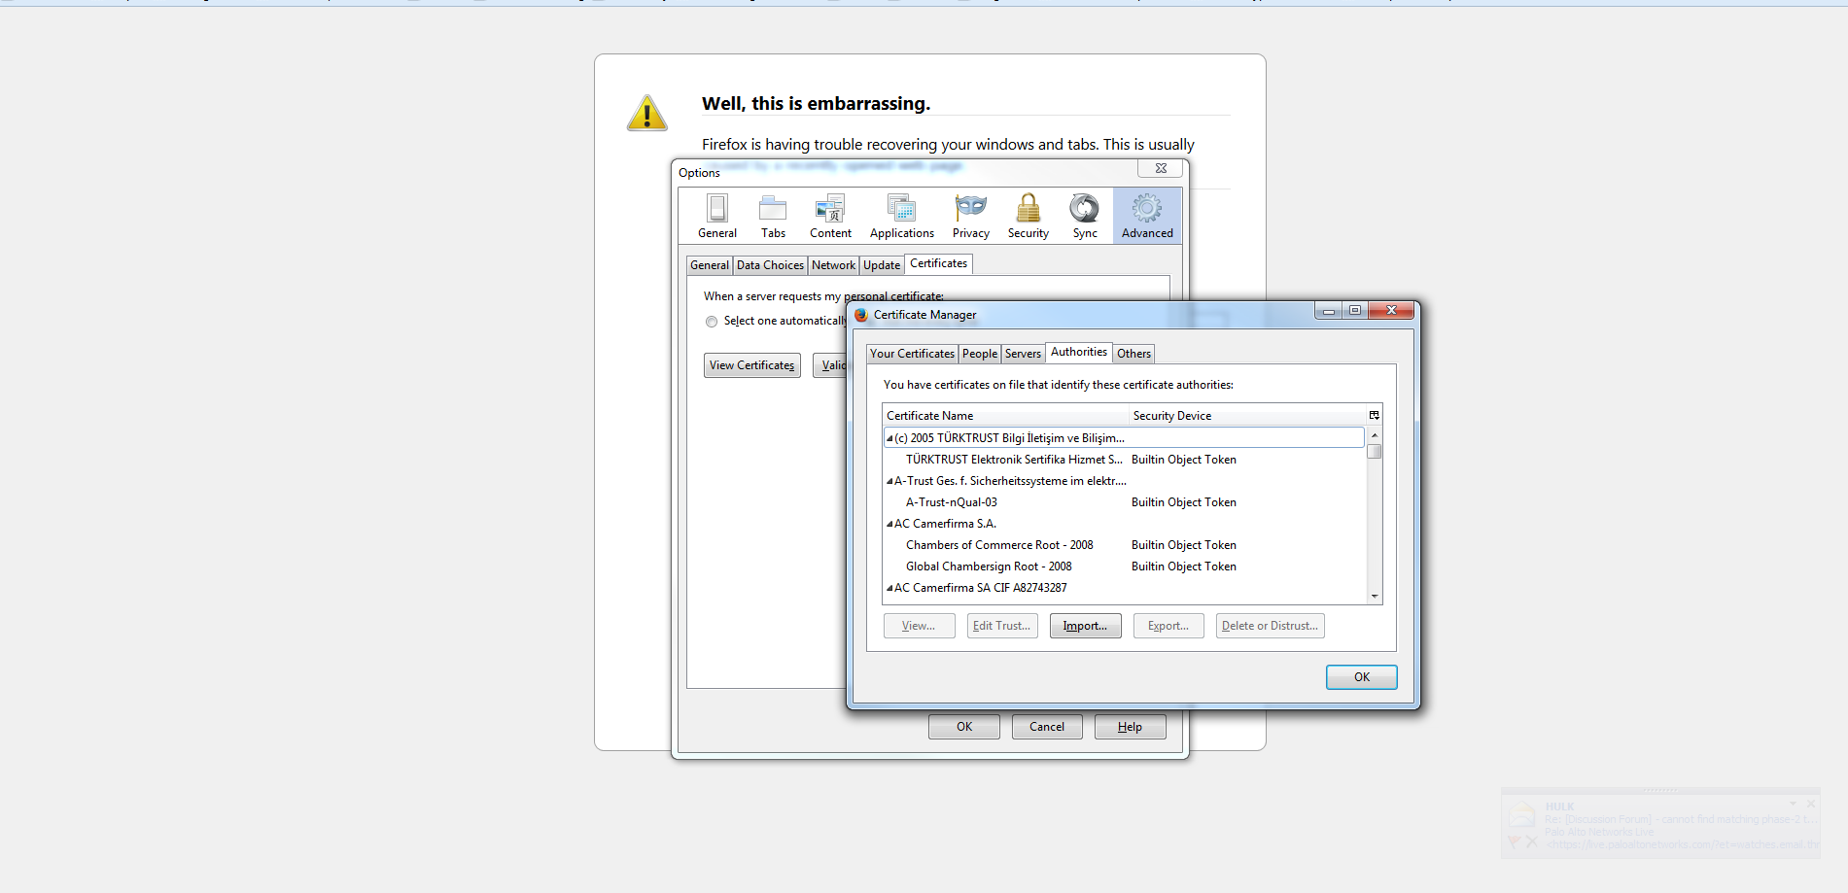Collapse the TÜRKTRUST Bilgi İletişim group
This screenshot has height=893, width=1848.
[x=889, y=438]
